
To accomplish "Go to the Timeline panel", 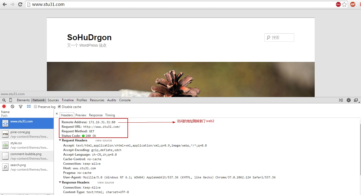I will 68,100.
